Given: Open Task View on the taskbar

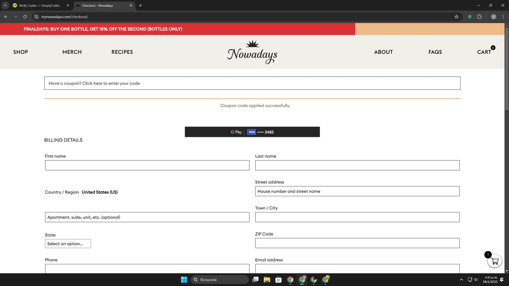Looking at the screenshot, I should (255, 280).
